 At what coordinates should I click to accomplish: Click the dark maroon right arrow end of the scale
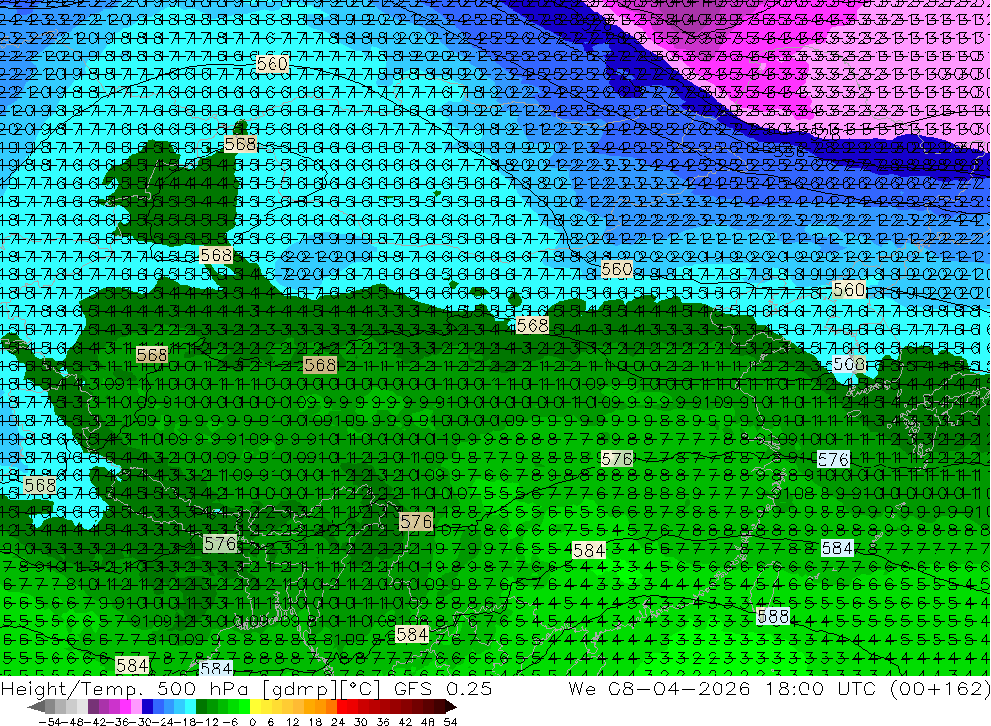(451, 707)
